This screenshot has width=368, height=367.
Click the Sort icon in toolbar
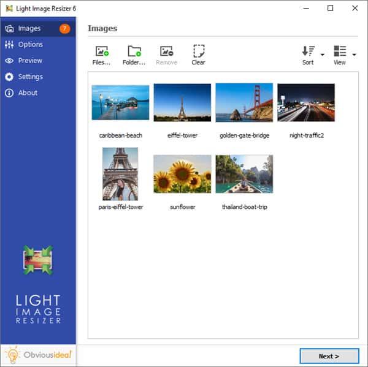click(x=308, y=51)
